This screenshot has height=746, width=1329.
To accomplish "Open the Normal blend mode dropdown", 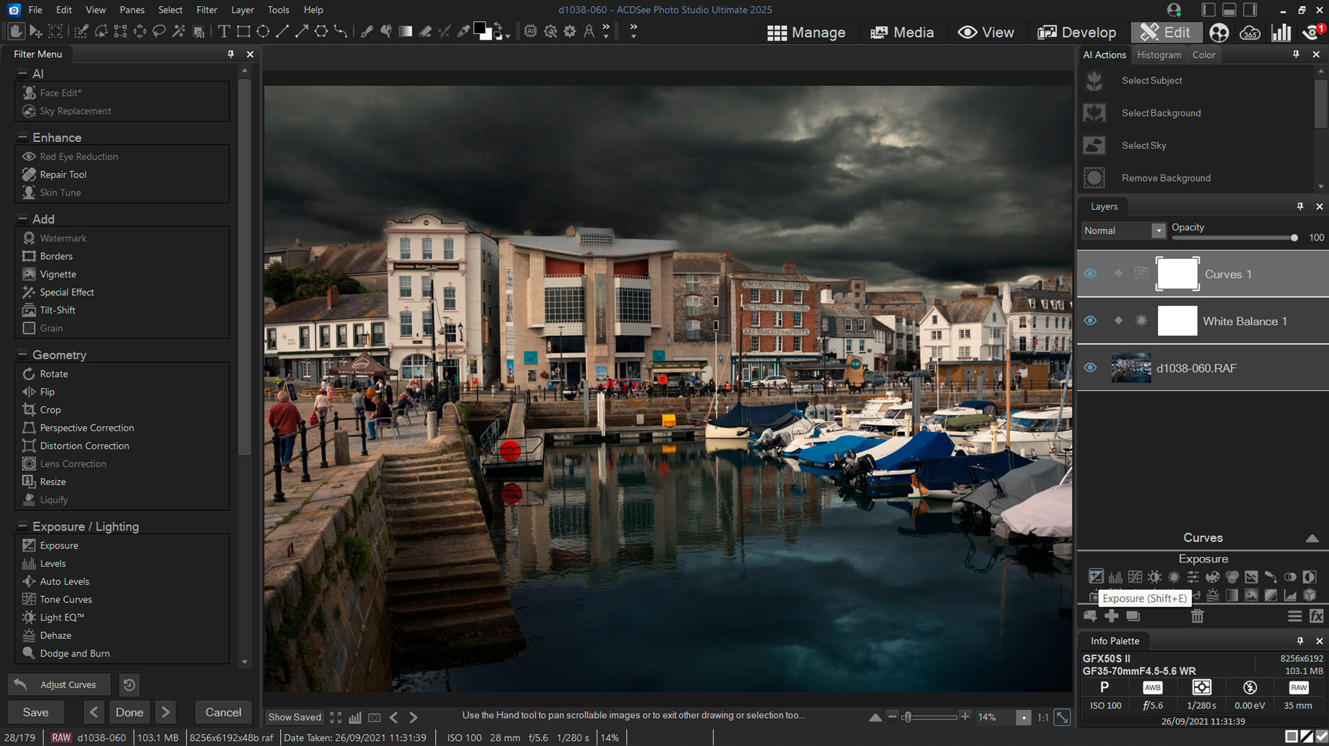I will [1158, 230].
